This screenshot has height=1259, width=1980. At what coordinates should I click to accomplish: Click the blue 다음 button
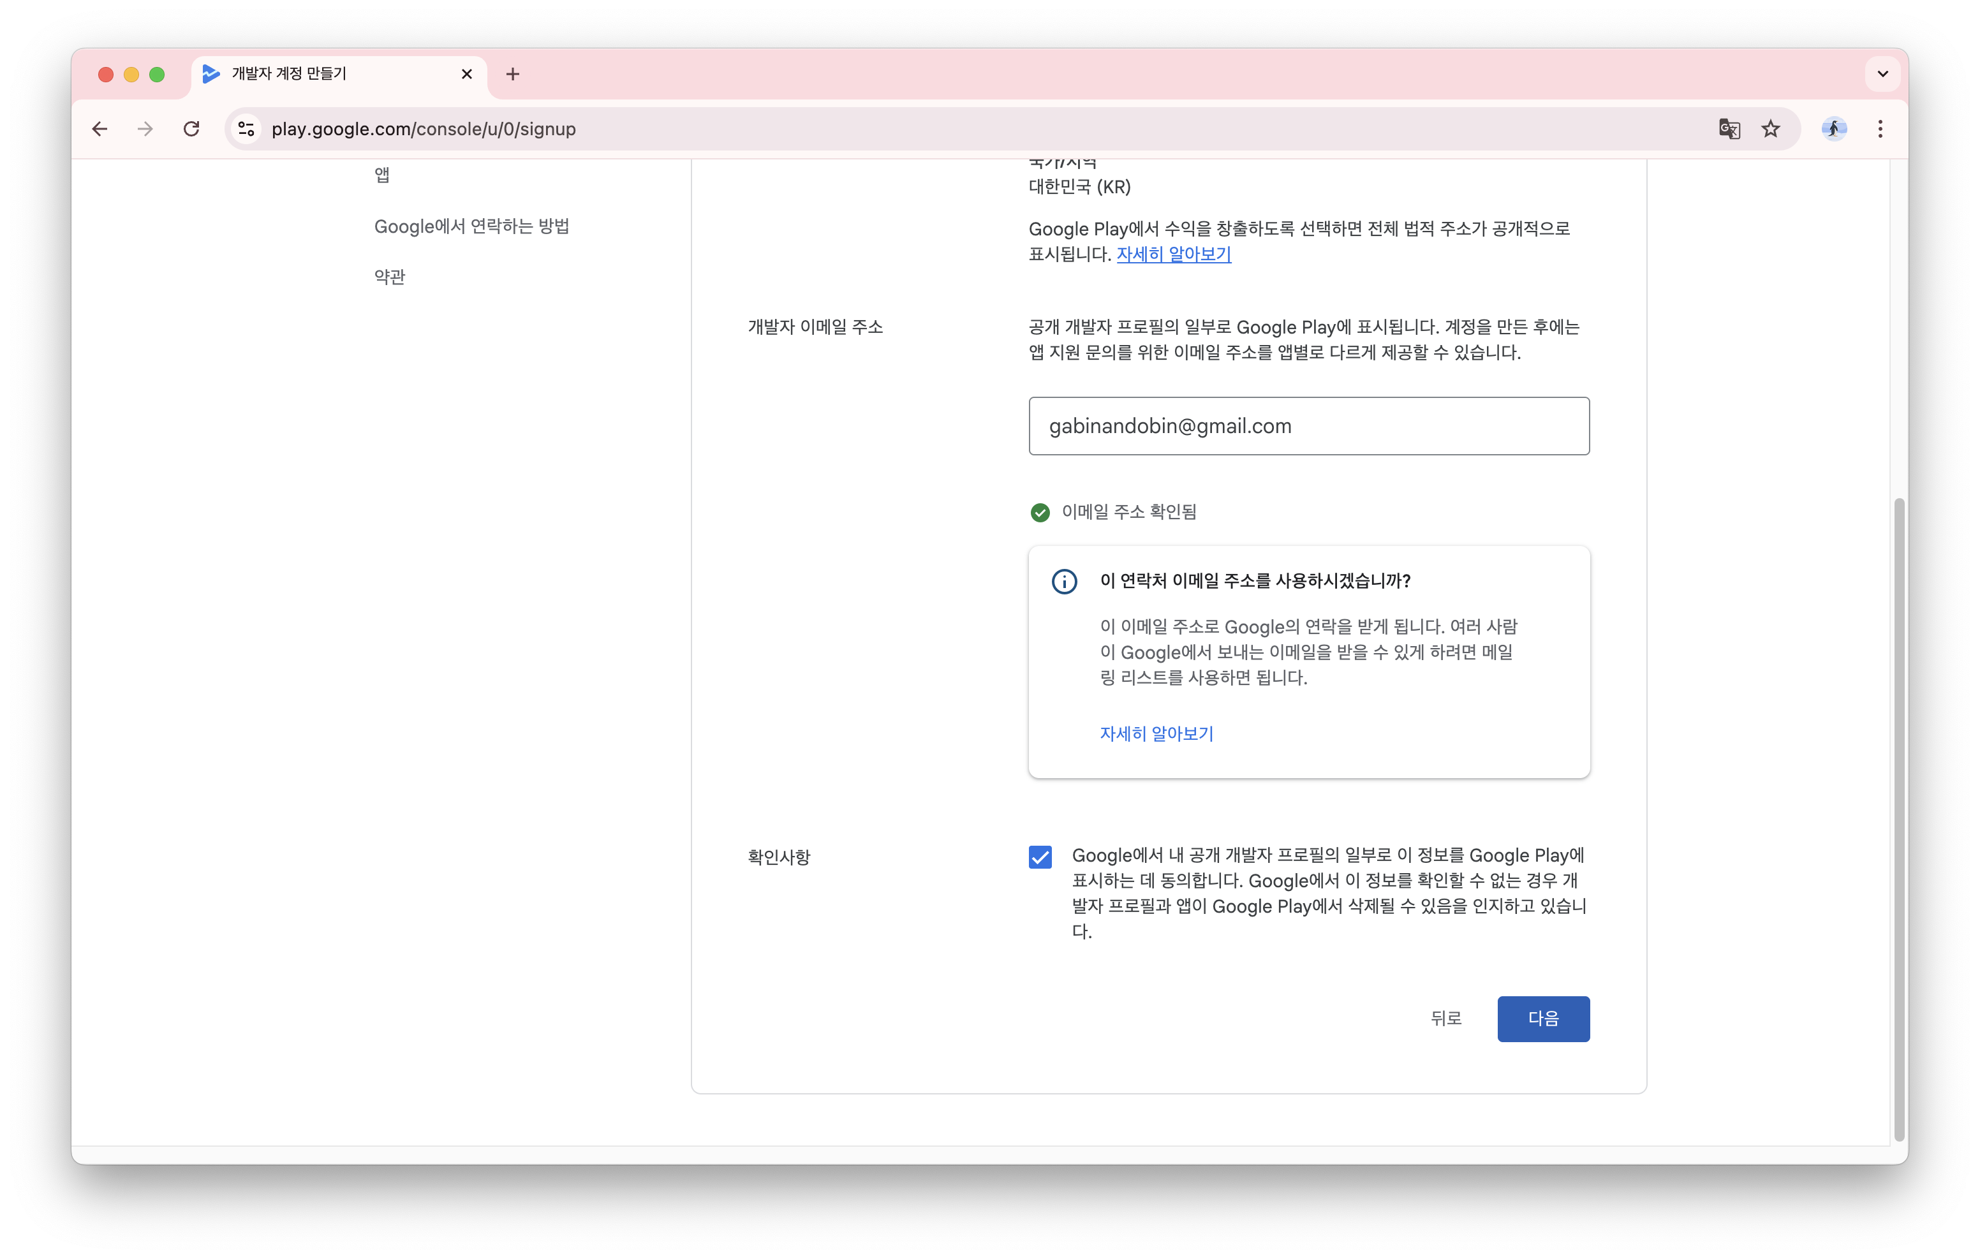(x=1542, y=1019)
